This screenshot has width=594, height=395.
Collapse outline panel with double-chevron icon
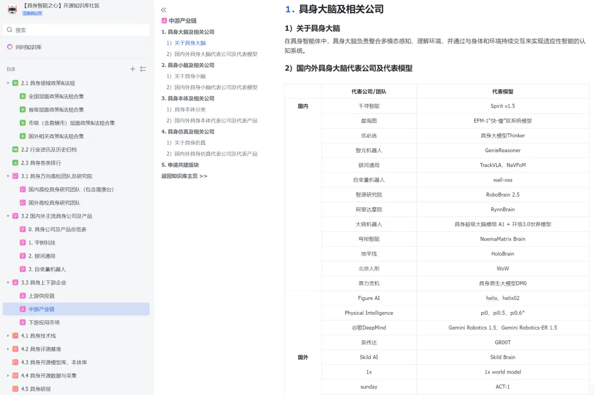[164, 10]
